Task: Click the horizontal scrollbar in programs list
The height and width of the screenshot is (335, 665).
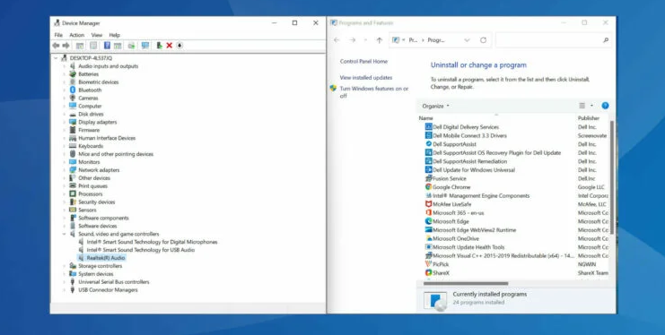Action: pyautogui.click(x=466, y=283)
